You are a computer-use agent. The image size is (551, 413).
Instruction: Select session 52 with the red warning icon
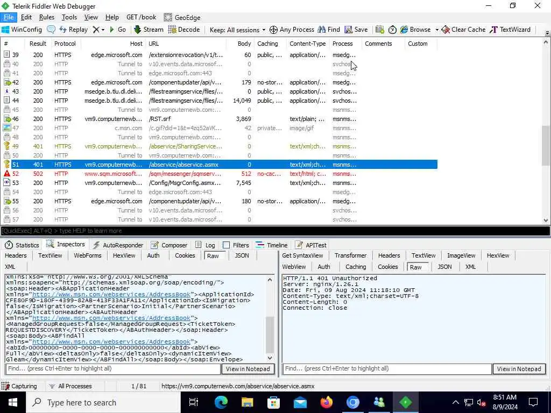[x=220, y=174]
